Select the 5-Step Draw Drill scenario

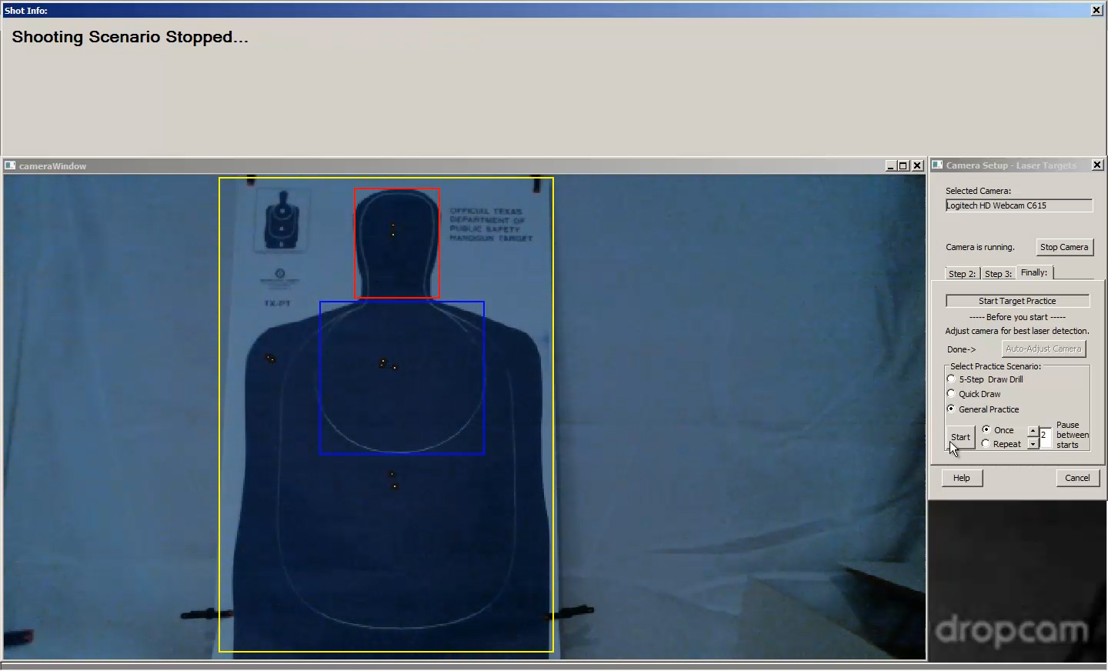point(952,379)
